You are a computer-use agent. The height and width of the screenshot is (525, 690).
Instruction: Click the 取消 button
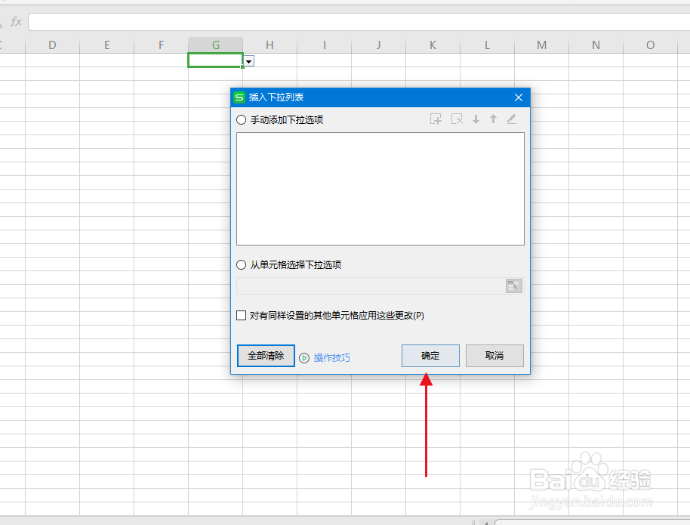(494, 356)
